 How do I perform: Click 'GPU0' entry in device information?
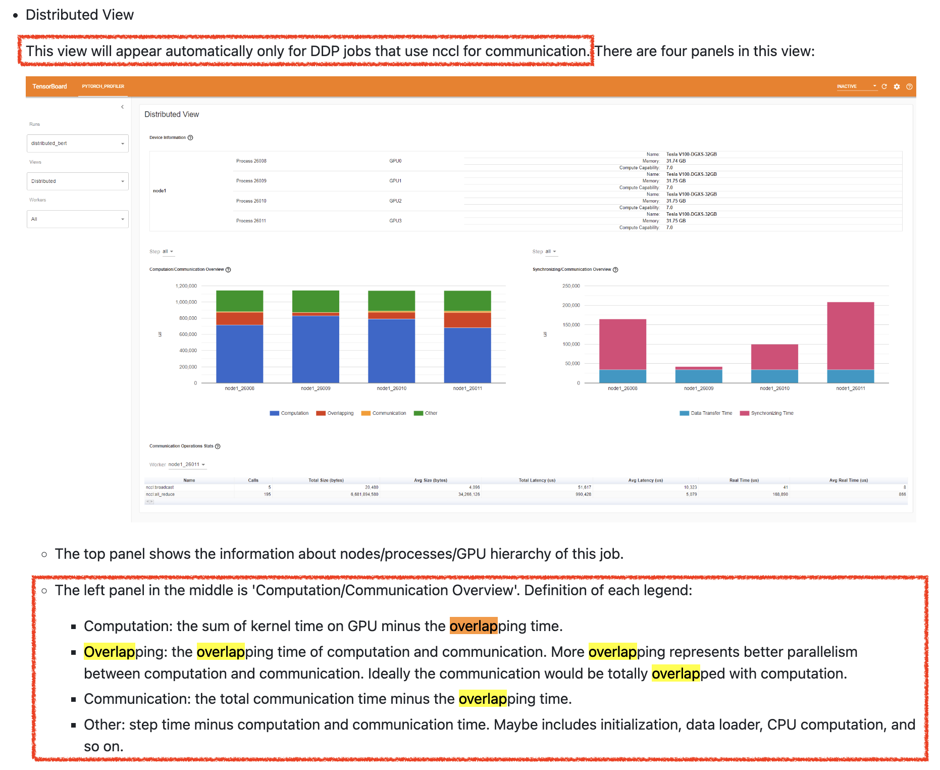click(x=395, y=161)
